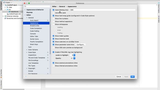160x90 pixels.
Task: Open Opacity value stepper dropdown
Action: (74, 58)
